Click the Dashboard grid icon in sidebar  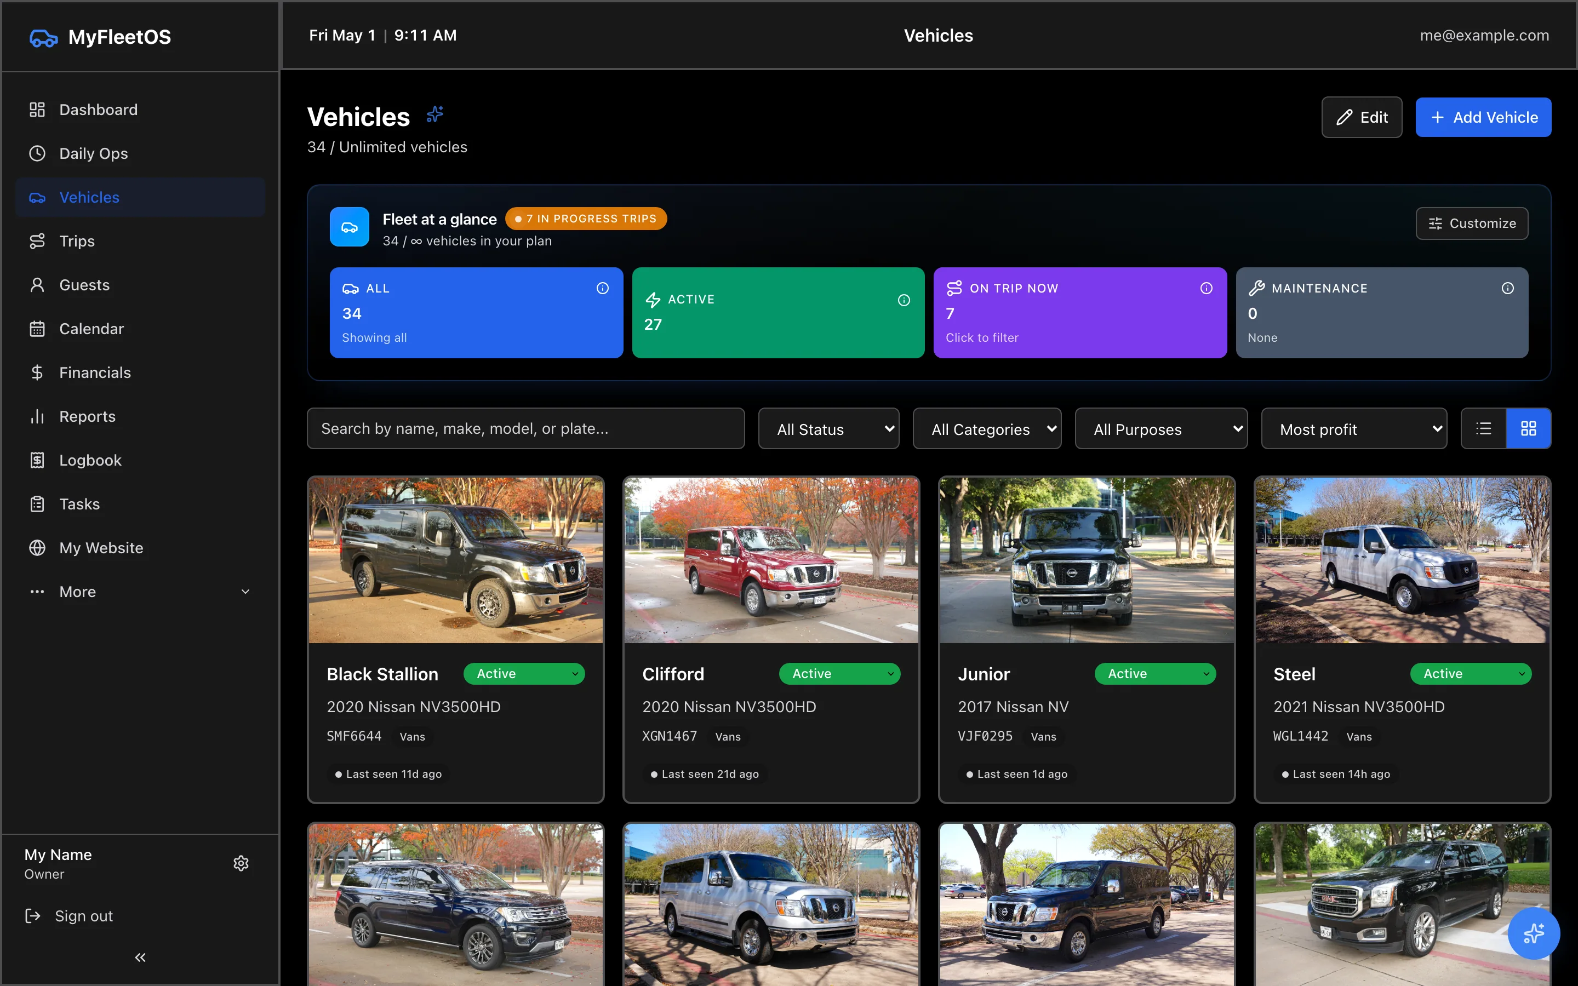37,110
